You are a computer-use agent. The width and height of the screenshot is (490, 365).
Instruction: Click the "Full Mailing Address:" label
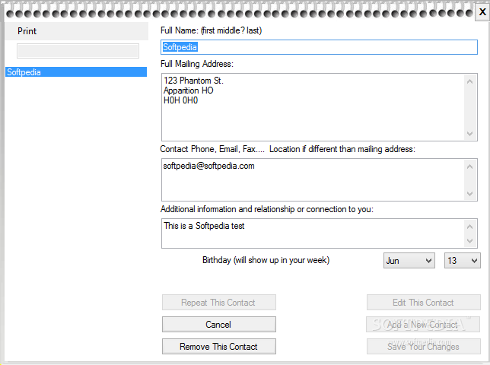(197, 64)
